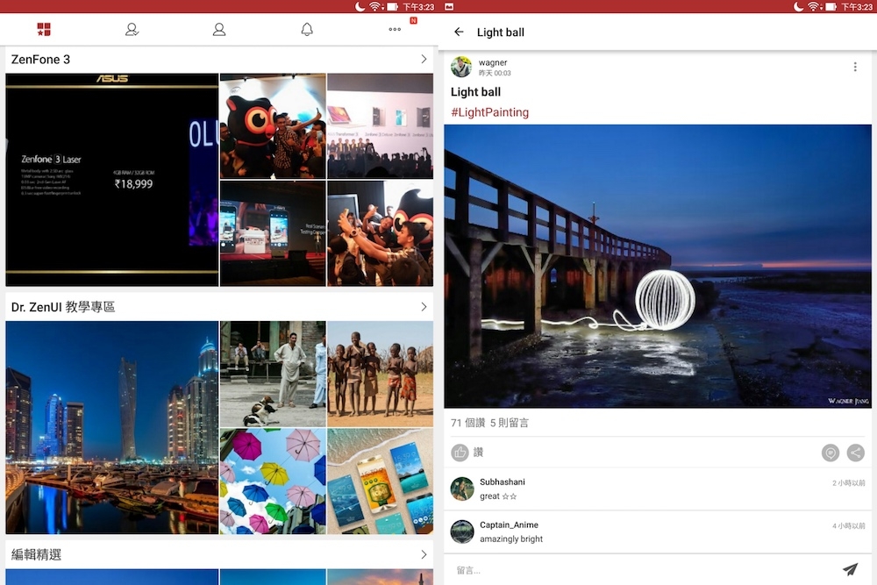Open the three-dot more menu with N badge

coord(395,30)
